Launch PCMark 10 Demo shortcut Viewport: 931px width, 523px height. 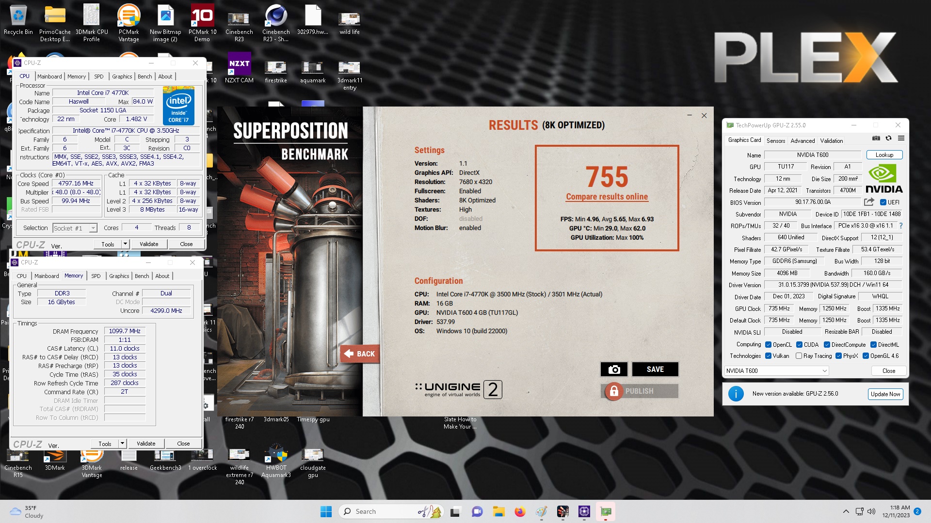(x=202, y=23)
